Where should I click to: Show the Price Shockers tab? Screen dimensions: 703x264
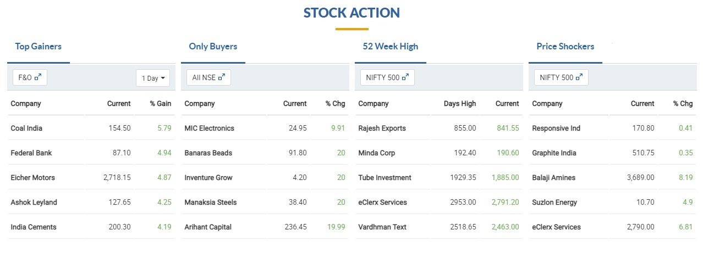[x=565, y=47]
